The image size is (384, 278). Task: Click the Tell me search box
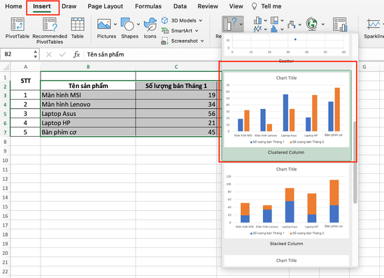click(x=271, y=6)
